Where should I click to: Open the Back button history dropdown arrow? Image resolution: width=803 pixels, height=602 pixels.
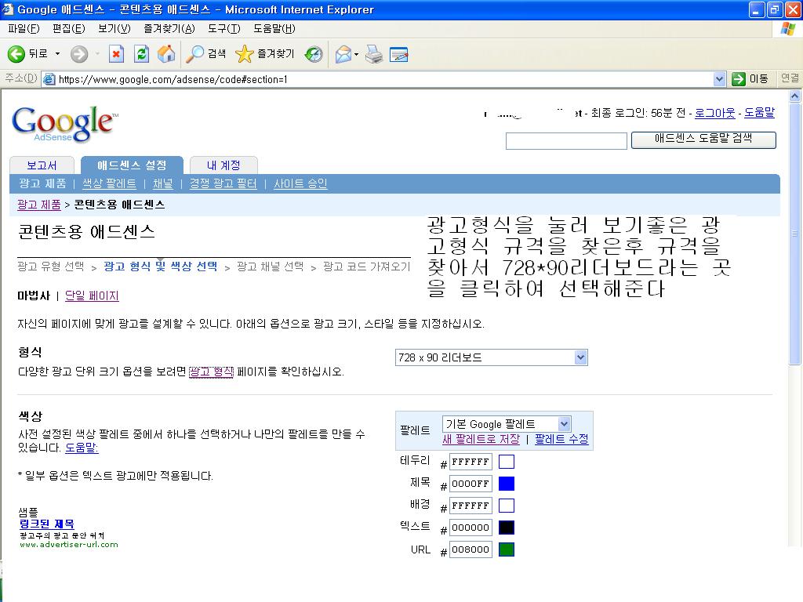coord(57,54)
